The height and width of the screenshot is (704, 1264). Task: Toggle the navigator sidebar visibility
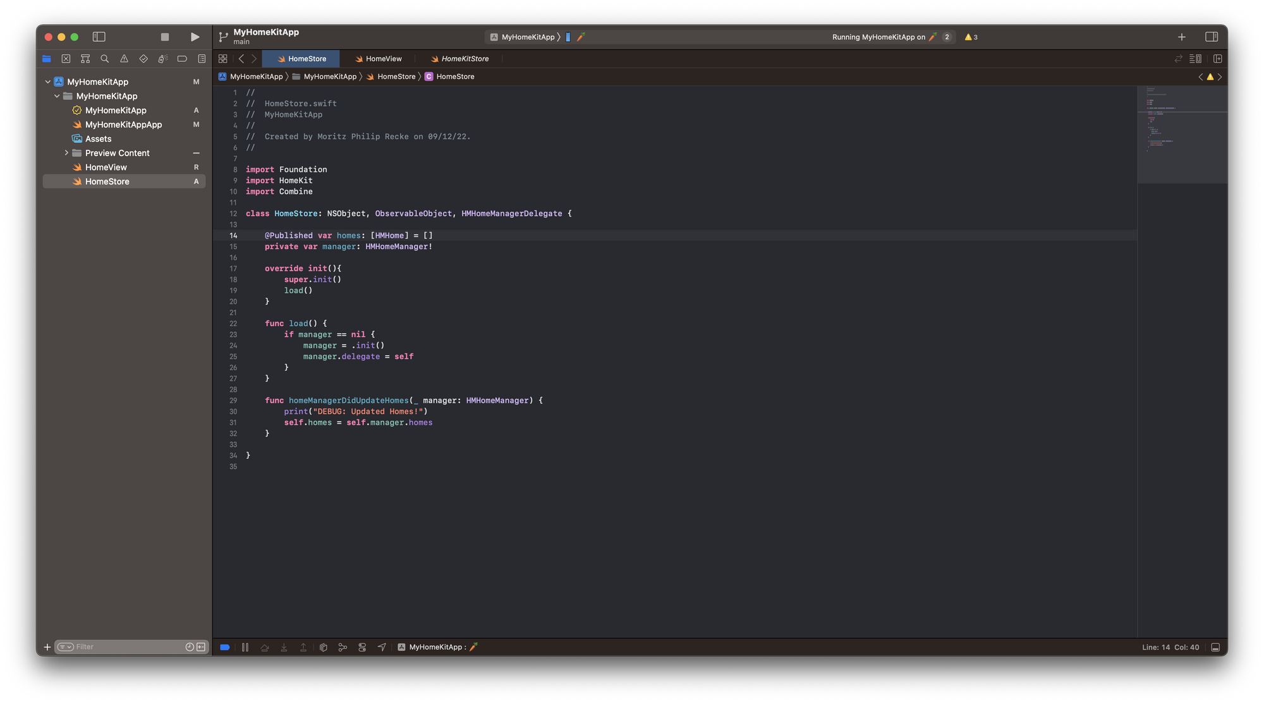[99, 37]
